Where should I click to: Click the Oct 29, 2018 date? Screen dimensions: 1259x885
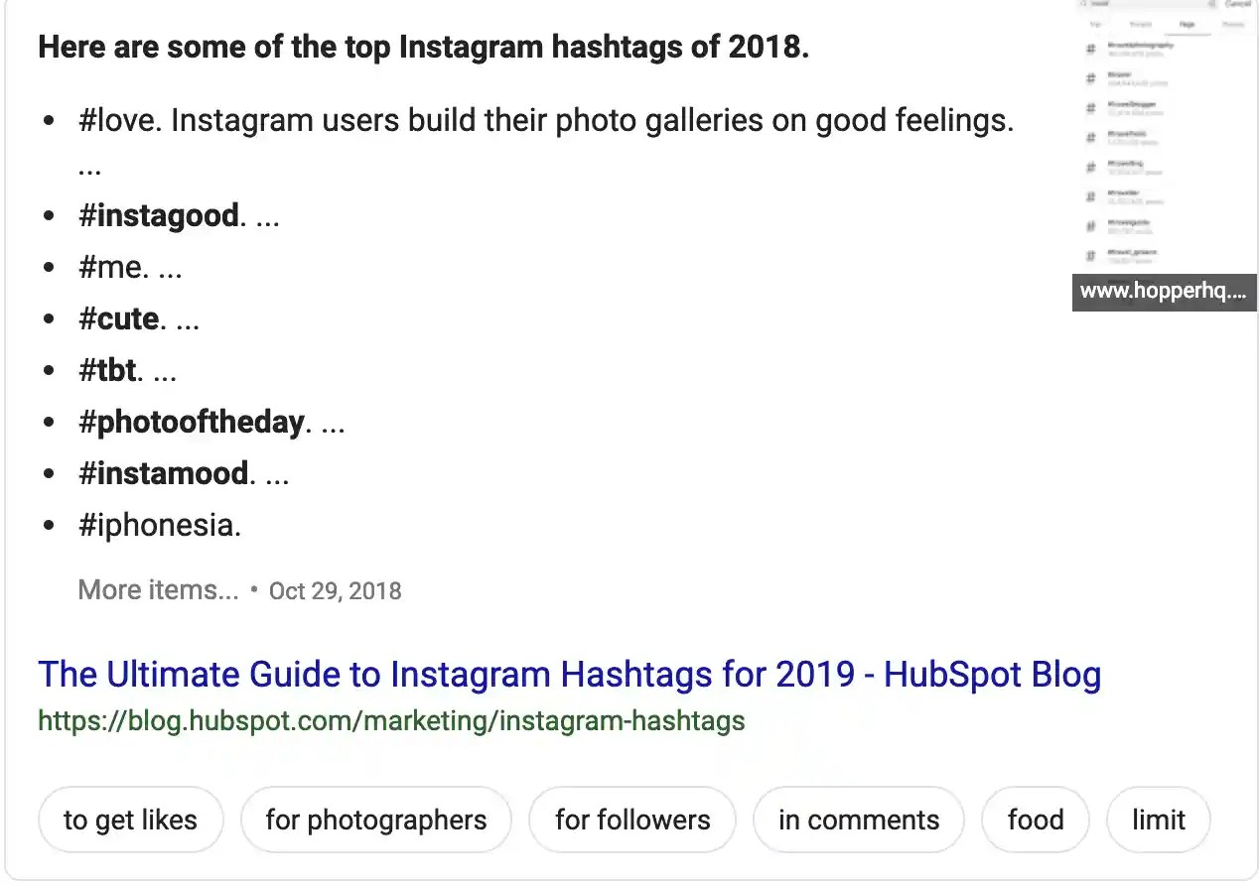pos(336,591)
